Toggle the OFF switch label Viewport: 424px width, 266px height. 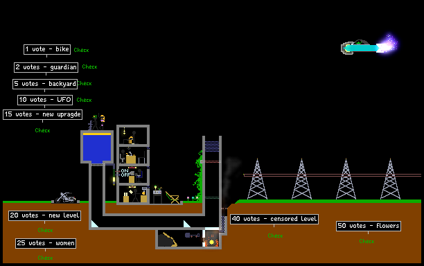125,175
